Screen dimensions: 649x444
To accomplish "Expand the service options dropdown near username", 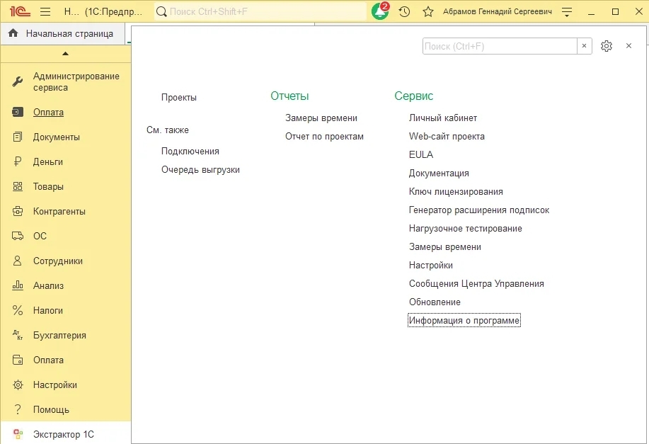I will coord(566,12).
